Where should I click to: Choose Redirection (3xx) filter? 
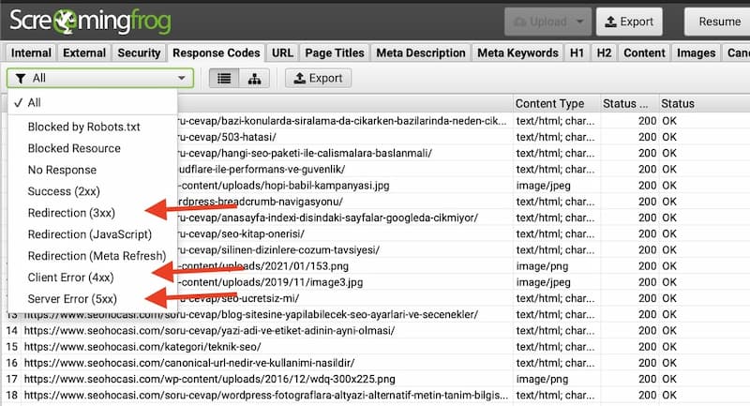[70, 213]
